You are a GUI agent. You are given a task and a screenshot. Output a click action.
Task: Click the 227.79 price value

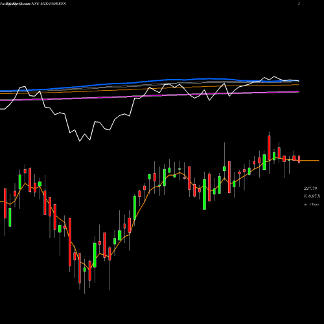click(x=310, y=189)
